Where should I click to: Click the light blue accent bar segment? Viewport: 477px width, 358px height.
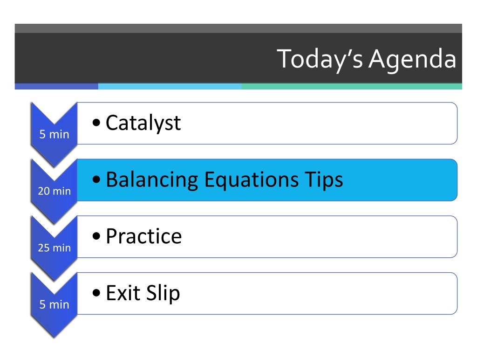(x=170, y=86)
